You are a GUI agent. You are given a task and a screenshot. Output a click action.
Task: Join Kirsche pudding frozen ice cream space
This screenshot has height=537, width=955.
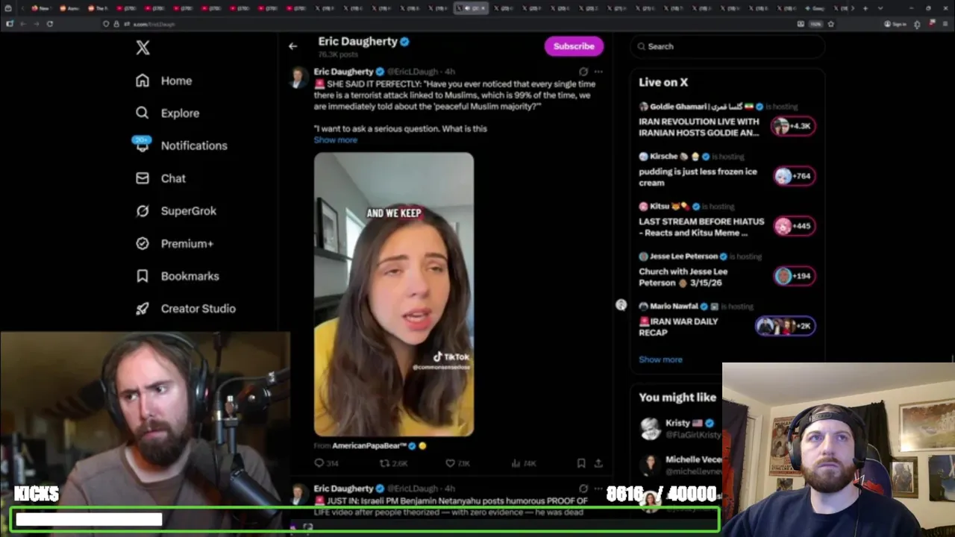[698, 177]
